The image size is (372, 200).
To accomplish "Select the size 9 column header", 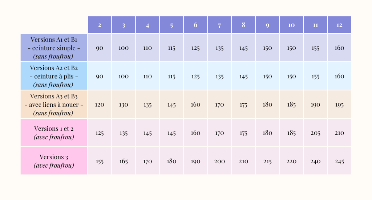I will point(267,25).
